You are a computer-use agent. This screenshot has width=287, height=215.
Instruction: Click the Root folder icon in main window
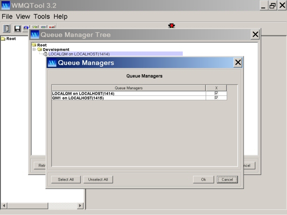click(3, 39)
